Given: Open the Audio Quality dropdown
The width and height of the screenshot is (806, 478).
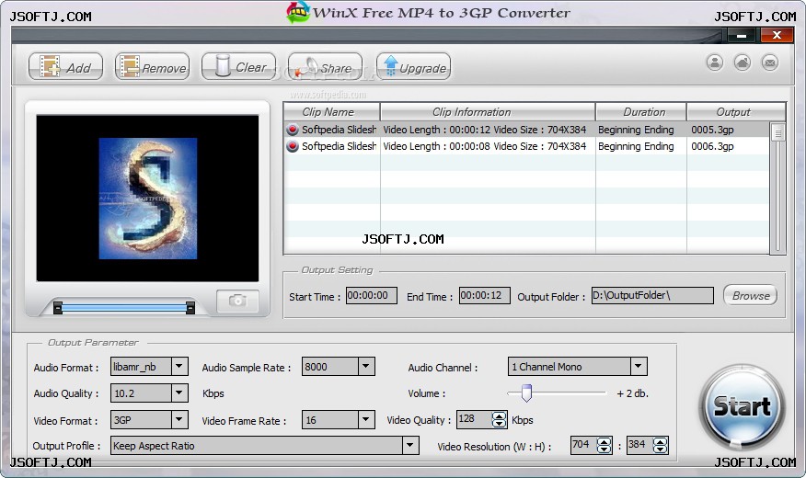Looking at the screenshot, I should point(178,393).
